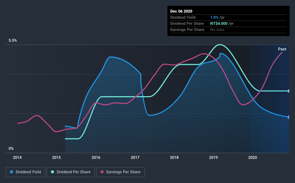Click the Dec 06 2020 tooltip date

point(181,11)
